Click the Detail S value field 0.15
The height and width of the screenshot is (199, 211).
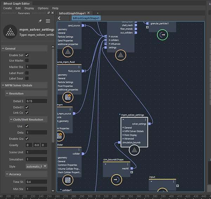(x=36, y=101)
